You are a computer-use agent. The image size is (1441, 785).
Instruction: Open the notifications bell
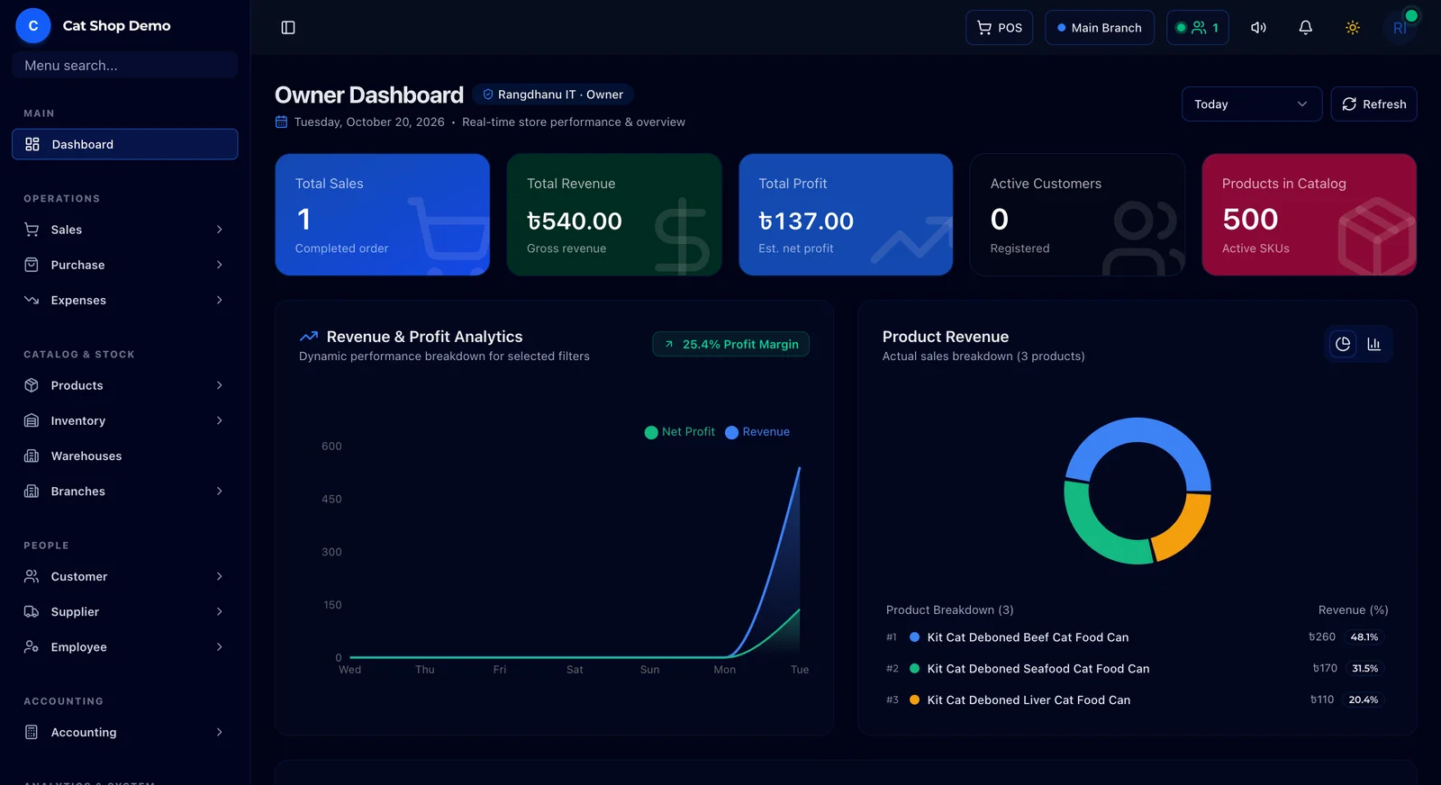tap(1305, 28)
